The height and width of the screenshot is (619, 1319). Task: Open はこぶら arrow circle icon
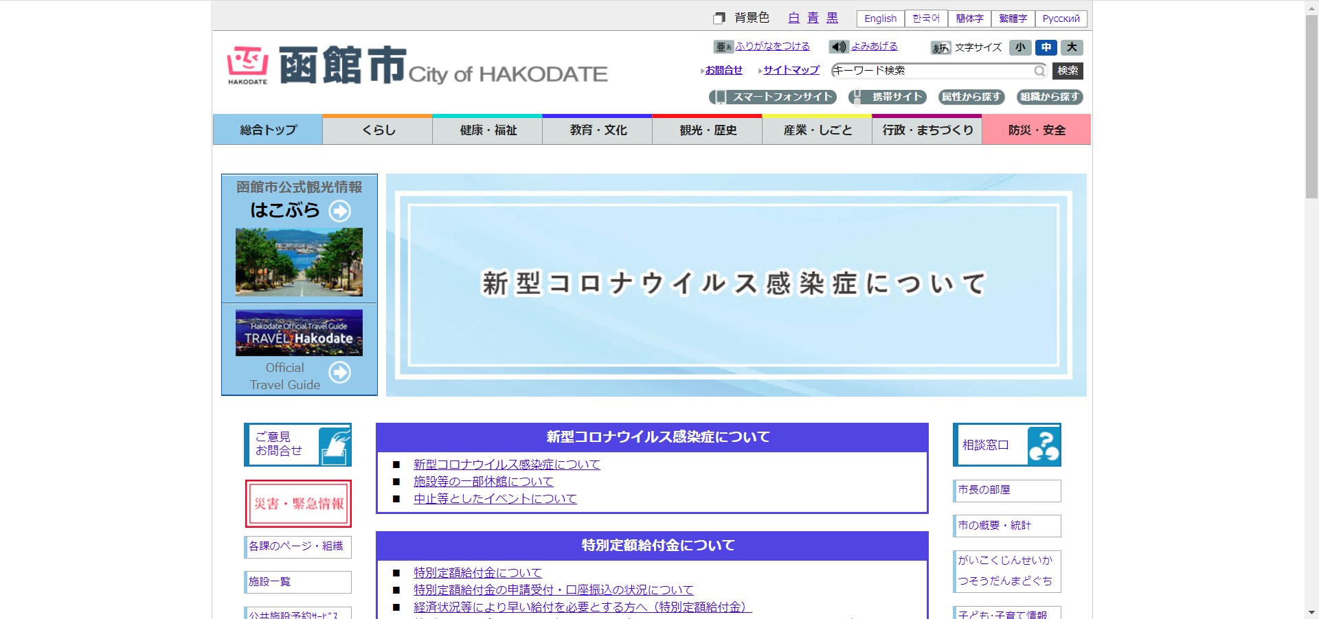pos(339,211)
